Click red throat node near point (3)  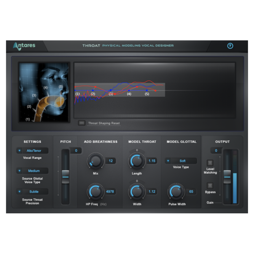pyautogui.click(x=115, y=94)
